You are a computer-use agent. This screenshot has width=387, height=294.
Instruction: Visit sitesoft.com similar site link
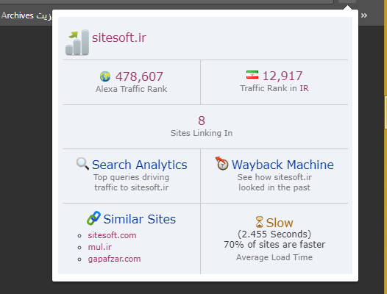click(x=112, y=235)
